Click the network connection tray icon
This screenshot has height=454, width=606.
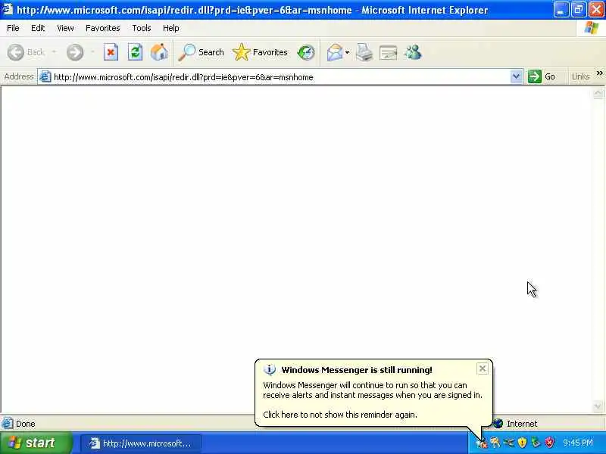coord(508,443)
